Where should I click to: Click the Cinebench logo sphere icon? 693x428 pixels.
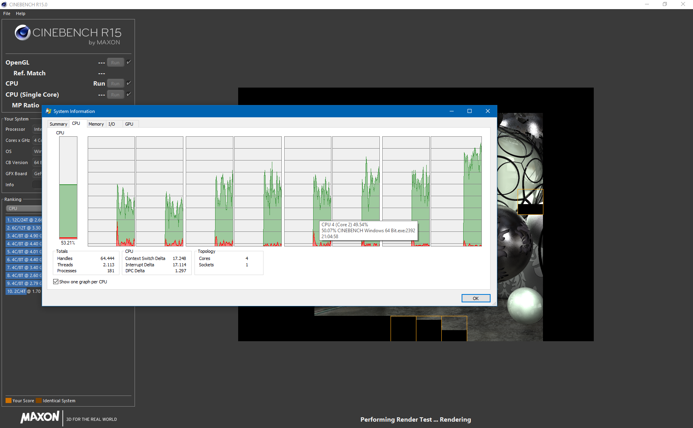click(x=23, y=32)
